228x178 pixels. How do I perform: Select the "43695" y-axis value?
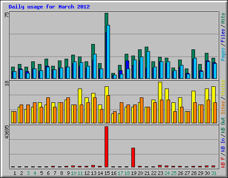[7, 132]
